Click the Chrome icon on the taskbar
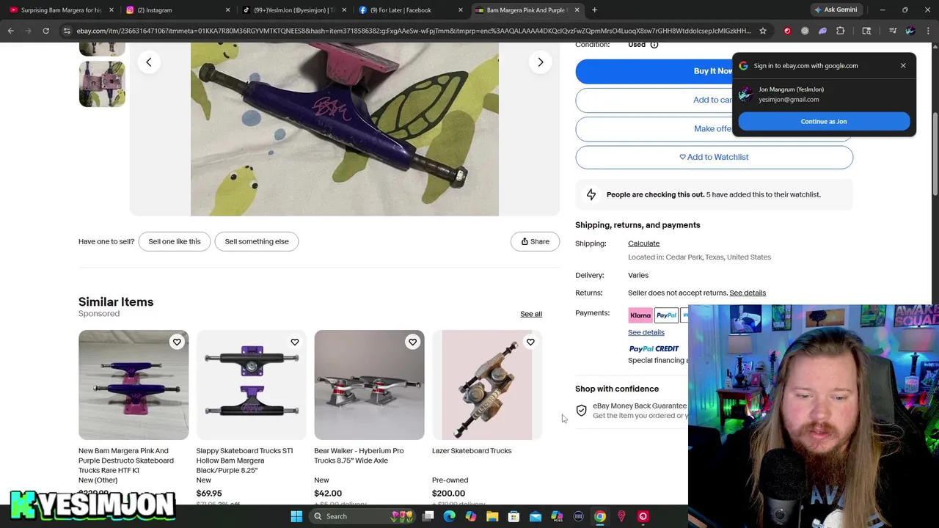 coord(600,516)
